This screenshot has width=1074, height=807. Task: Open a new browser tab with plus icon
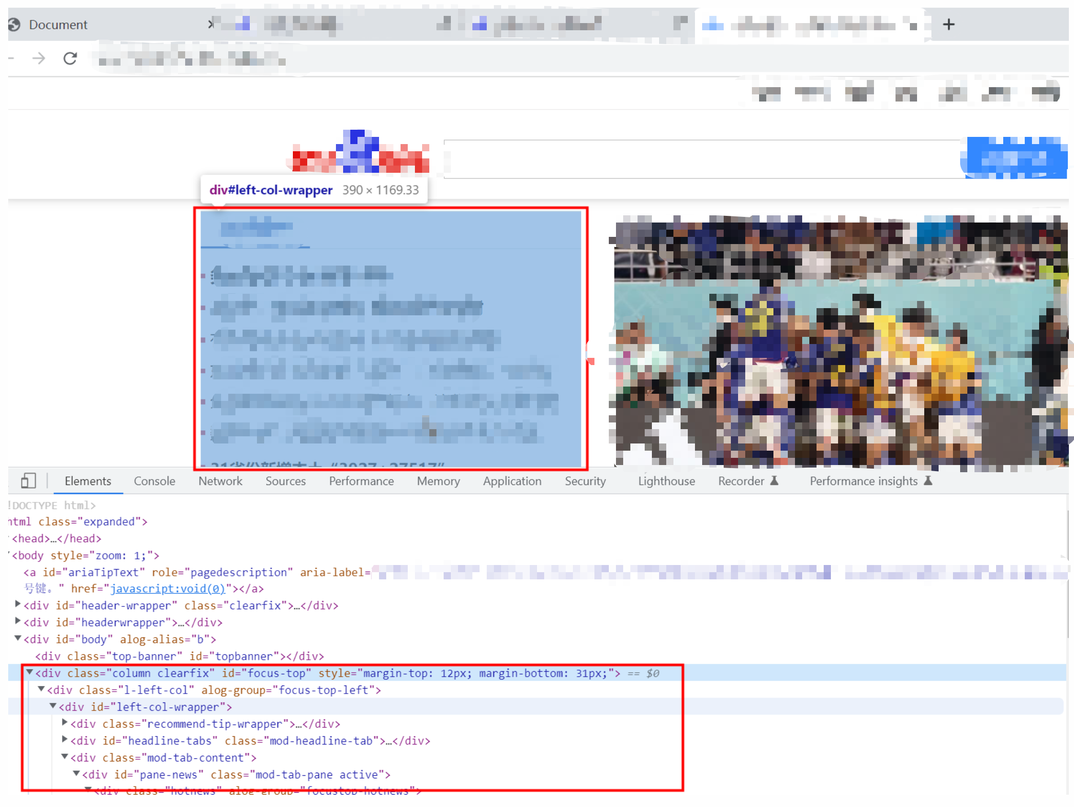(948, 24)
